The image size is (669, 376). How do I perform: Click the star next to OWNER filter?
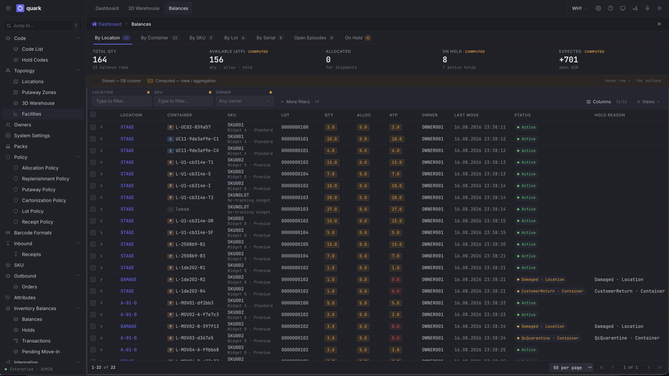point(271,92)
